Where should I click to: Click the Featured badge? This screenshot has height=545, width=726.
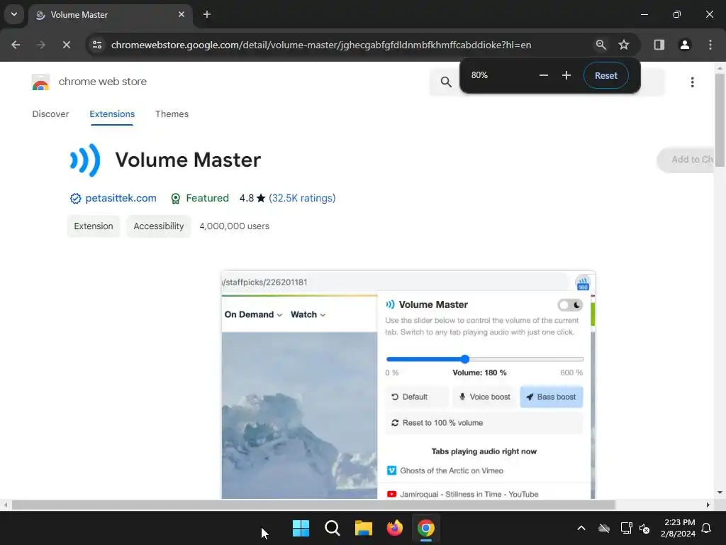point(199,199)
